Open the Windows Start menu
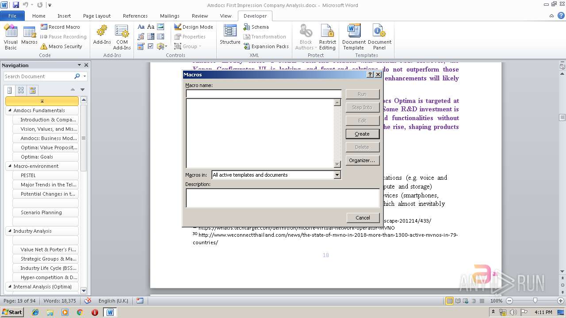 [x=12, y=312]
